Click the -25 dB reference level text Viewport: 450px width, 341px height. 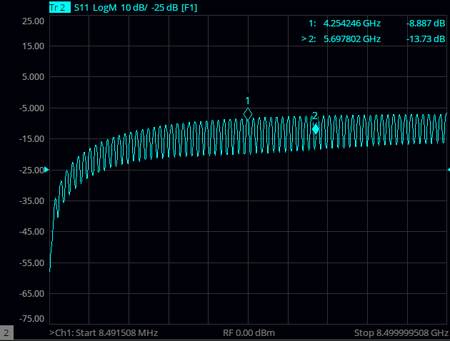click(165, 7)
